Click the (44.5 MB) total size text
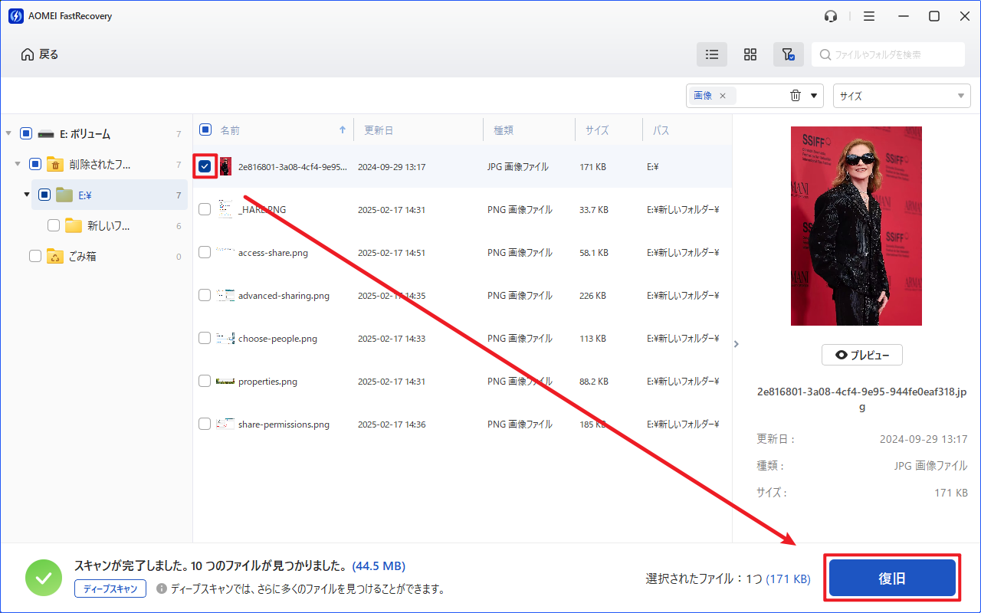This screenshot has height=613, width=981. pyautogui.click(x=379, y=566)
